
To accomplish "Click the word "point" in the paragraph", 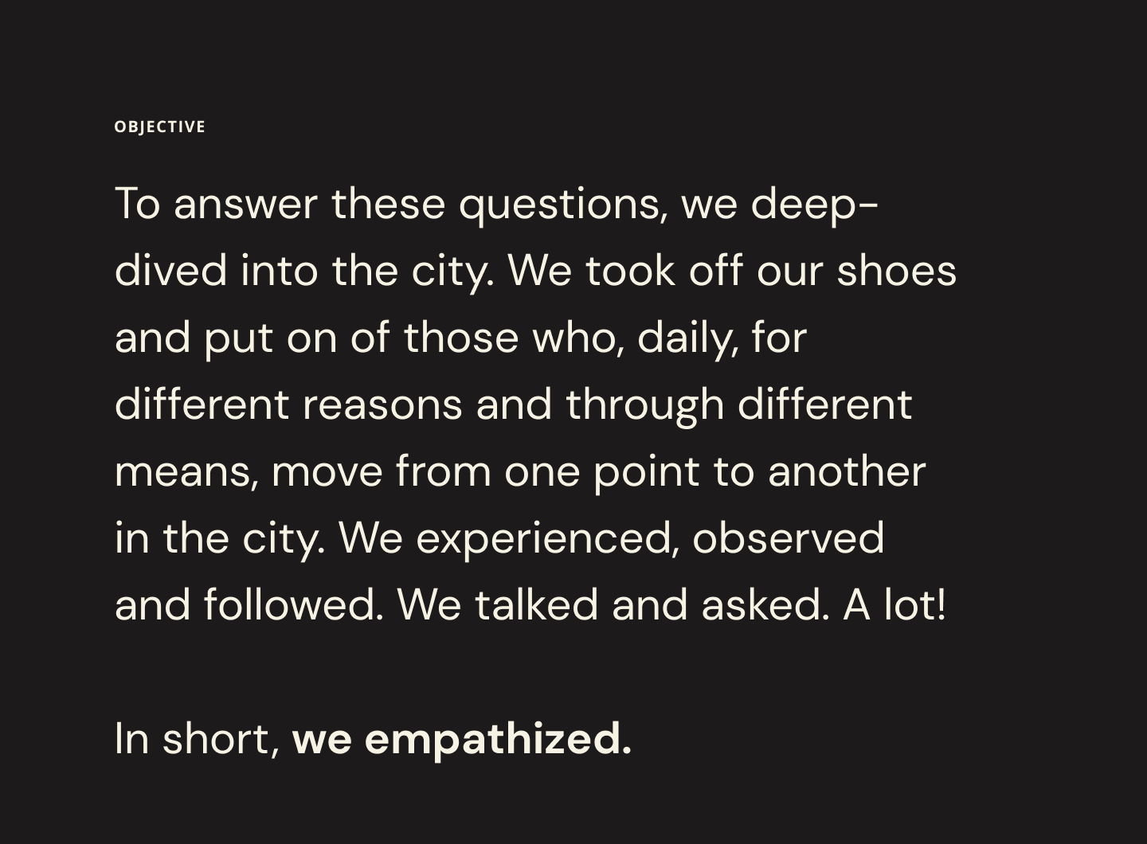I will tap(646, 471).
